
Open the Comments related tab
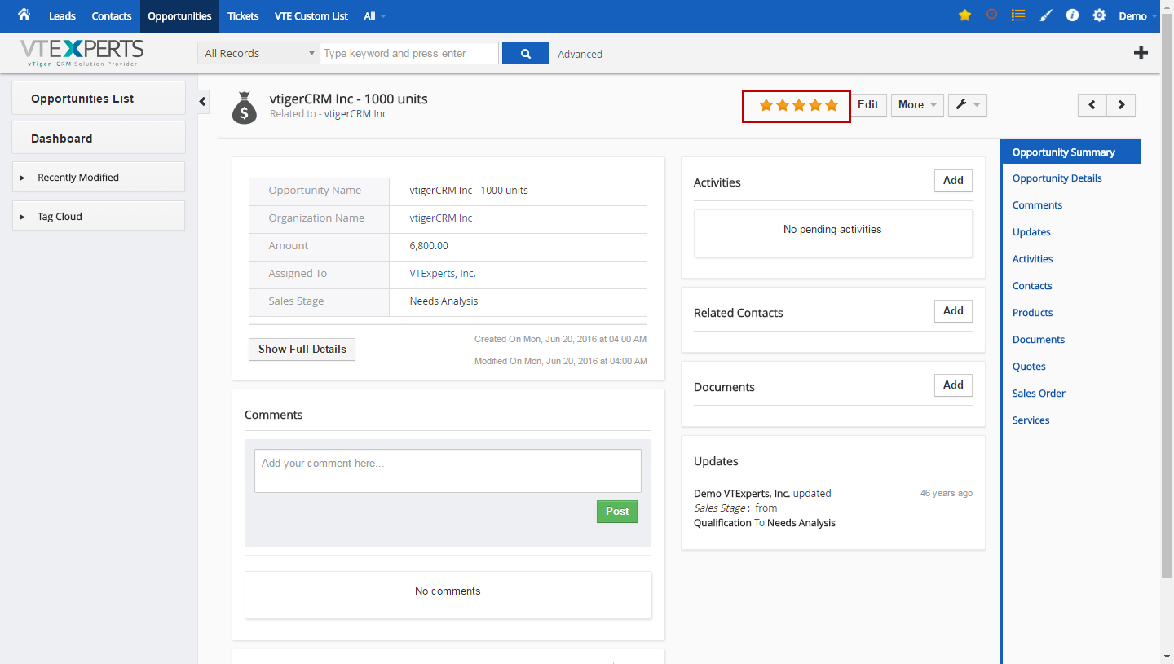click(x=1037, y=205)
